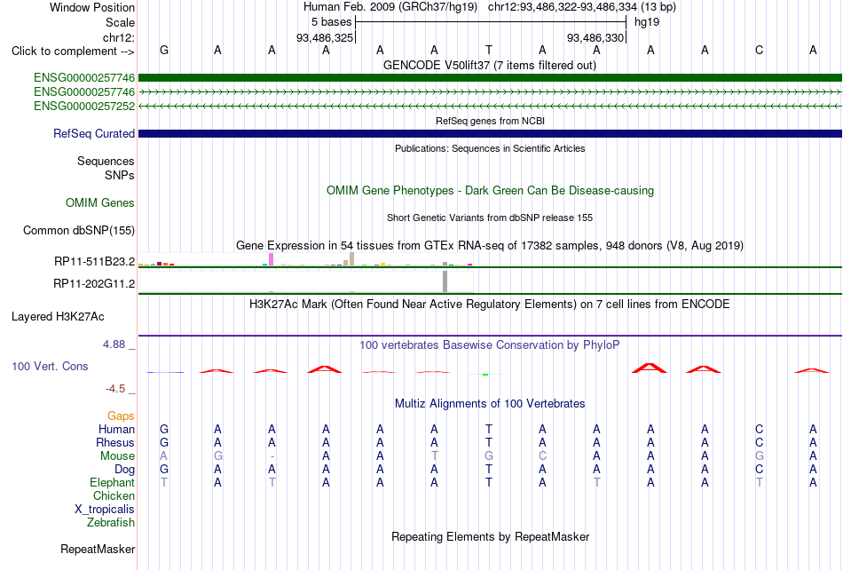Click the ENSG00000257252 left-pointing arrow line
843x570 pixels.
point(490,106)
